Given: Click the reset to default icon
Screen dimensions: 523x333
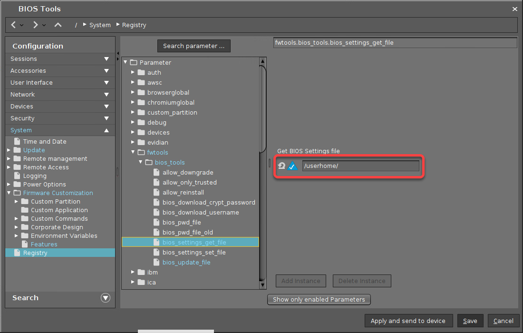Looking at the screenshot, I should (281, 166).
